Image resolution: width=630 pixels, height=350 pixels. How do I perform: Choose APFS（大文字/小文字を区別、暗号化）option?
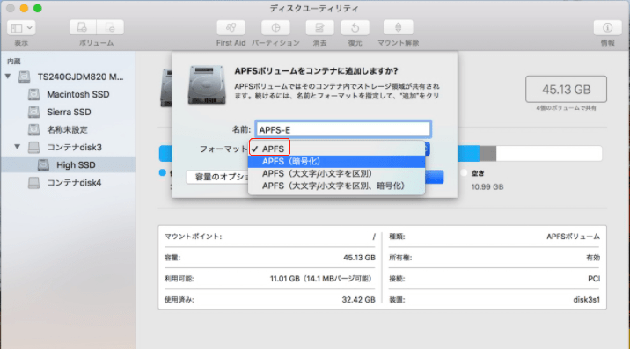(336, 186)
